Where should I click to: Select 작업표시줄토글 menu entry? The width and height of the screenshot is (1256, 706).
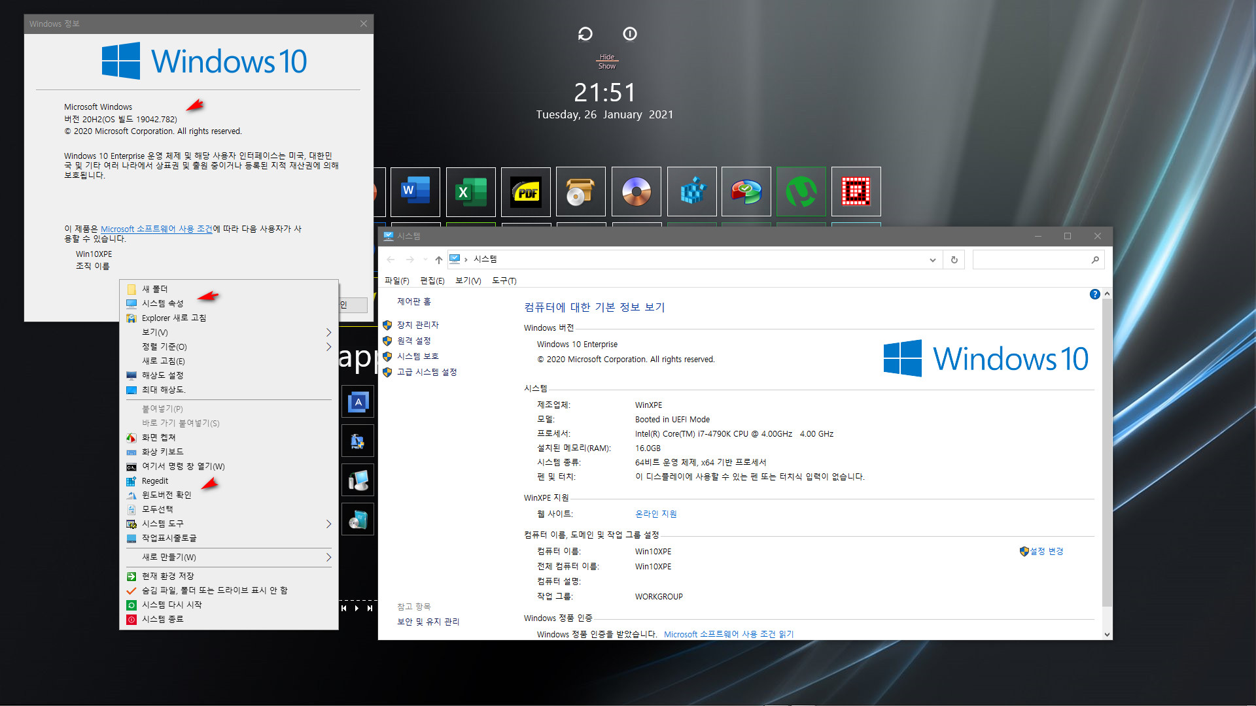pos(228,538)
